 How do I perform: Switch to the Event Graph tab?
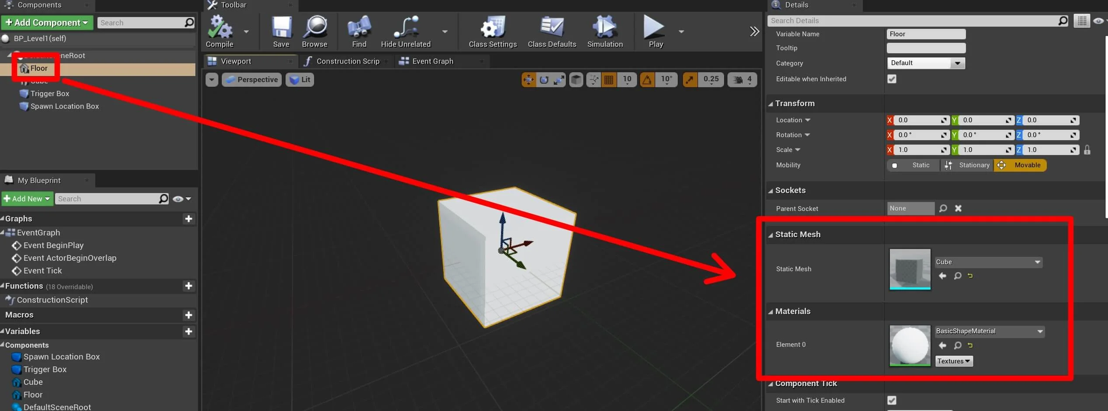432,61
